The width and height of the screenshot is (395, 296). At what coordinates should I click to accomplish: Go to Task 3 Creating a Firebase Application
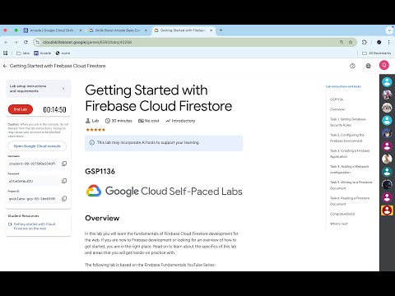tap(350, 154)
